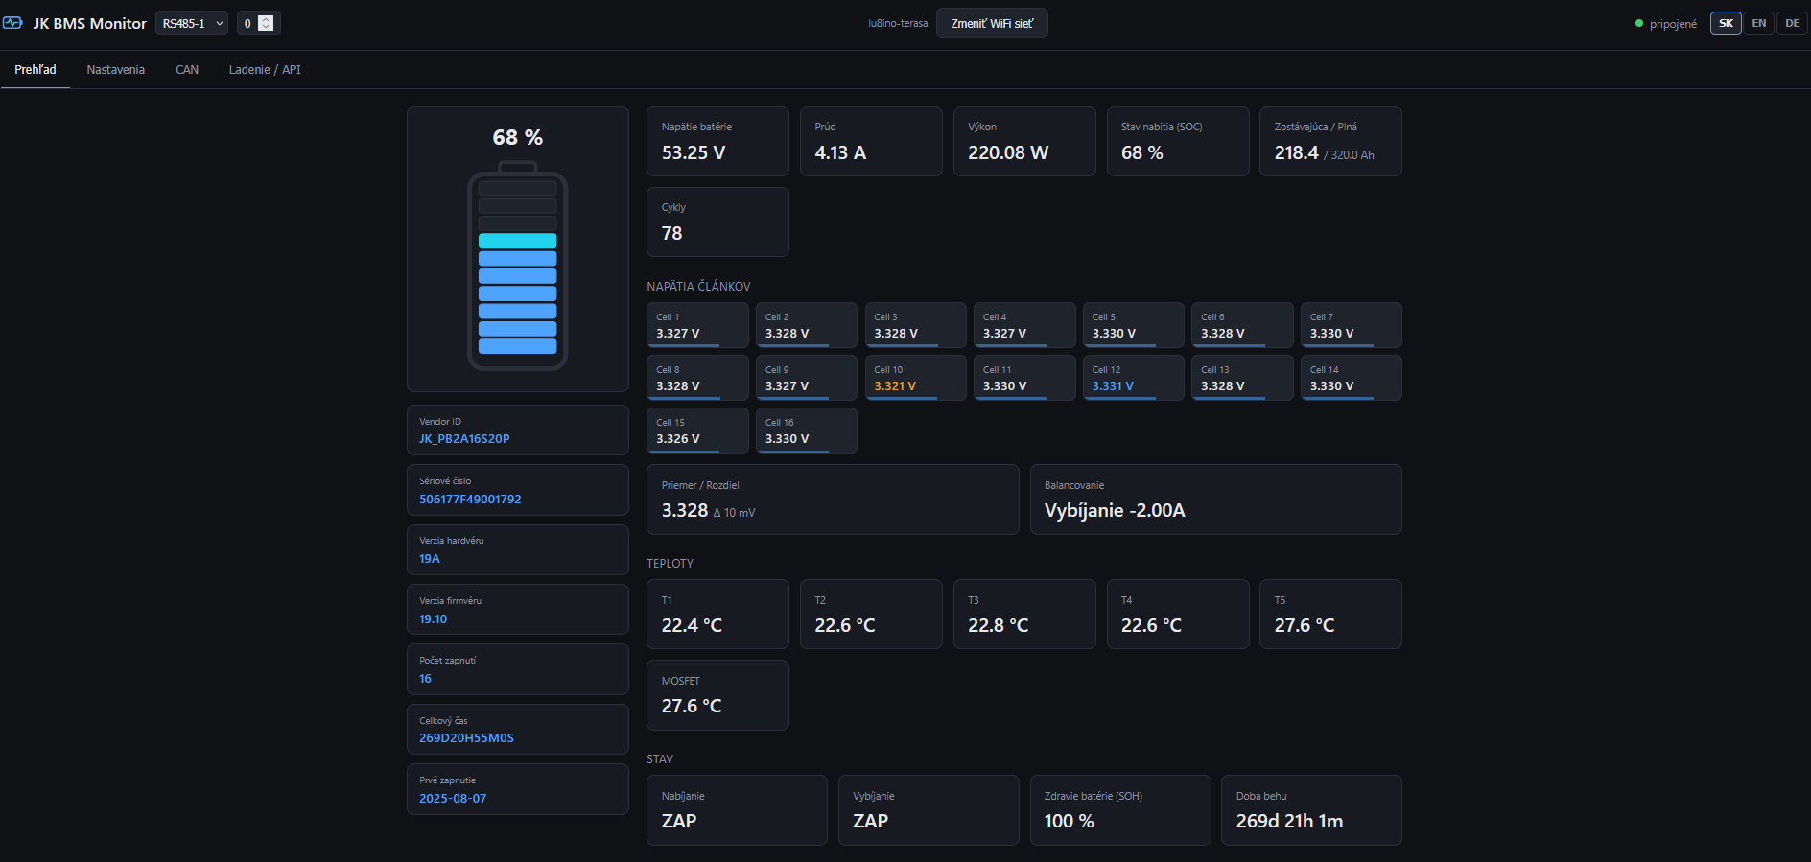The image size is (1811, 862).
Task: Click the Doba behu 269d 21h 1m value
Action: click(1289, 821)
